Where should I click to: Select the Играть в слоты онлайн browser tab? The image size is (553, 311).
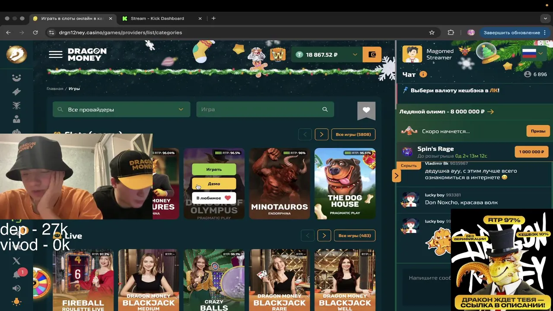click(73, 19)
